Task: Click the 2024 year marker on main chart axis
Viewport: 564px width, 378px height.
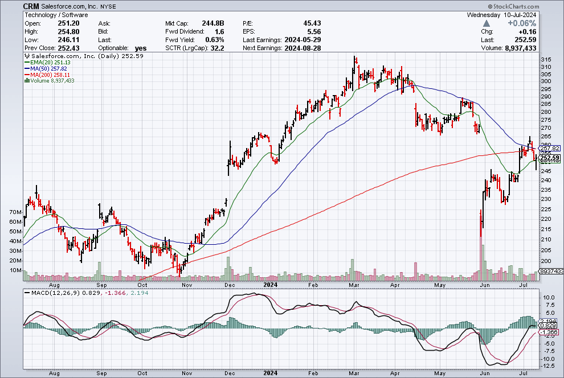Action: tap(270, 285)
